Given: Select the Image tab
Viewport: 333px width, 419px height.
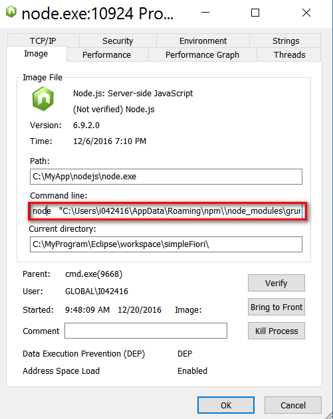Looking at the screenshot, I should pyautogui.click(x=37, y=54).
